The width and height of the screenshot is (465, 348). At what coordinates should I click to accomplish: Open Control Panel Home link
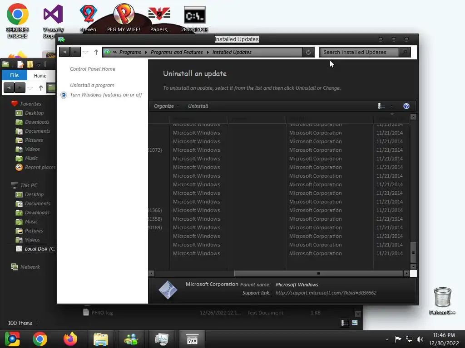[x=93, y=69]
